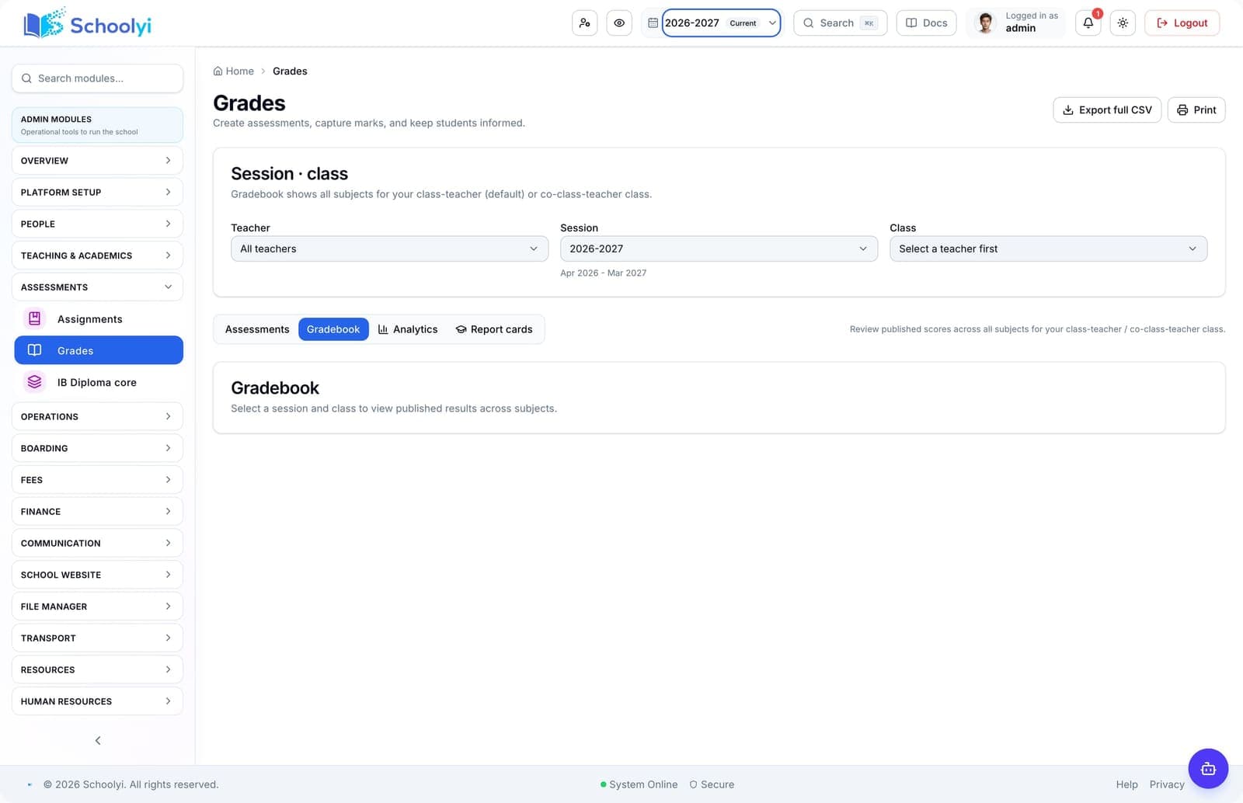Viewport: 1243px width, 803px height.
Task: Select the Grades sidebar item
Action: (99, 350)
